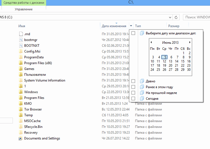Expand the address bar history dropdown

pyautogui.click(x=169, y=17)
